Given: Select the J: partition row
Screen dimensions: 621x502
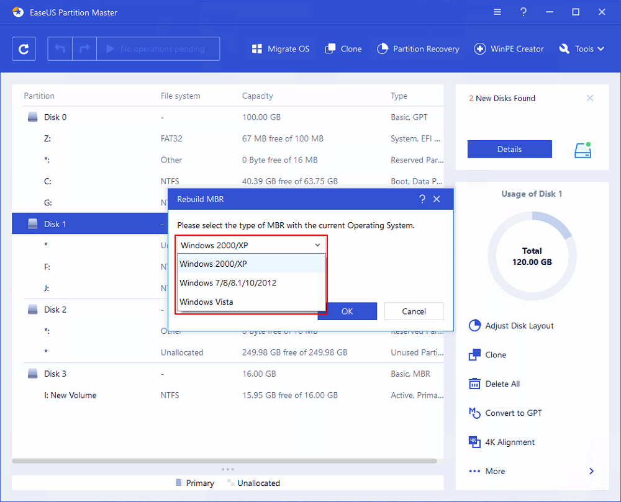Looking at the screenshot, I should (90, 288).
